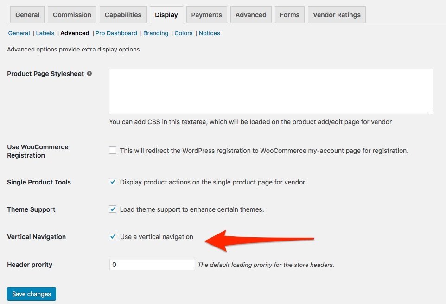Open the Labels display sub-section
Screen dimensions: 446x304
click(x=45, y=33)
